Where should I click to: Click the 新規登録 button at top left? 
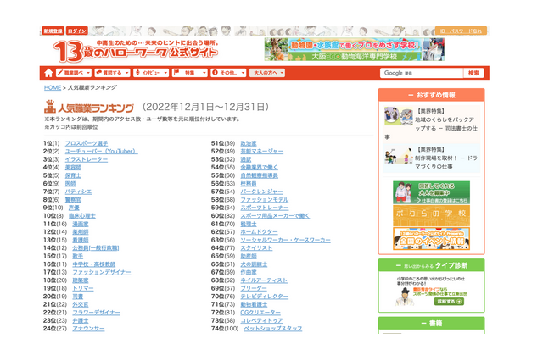coord(53,31)
